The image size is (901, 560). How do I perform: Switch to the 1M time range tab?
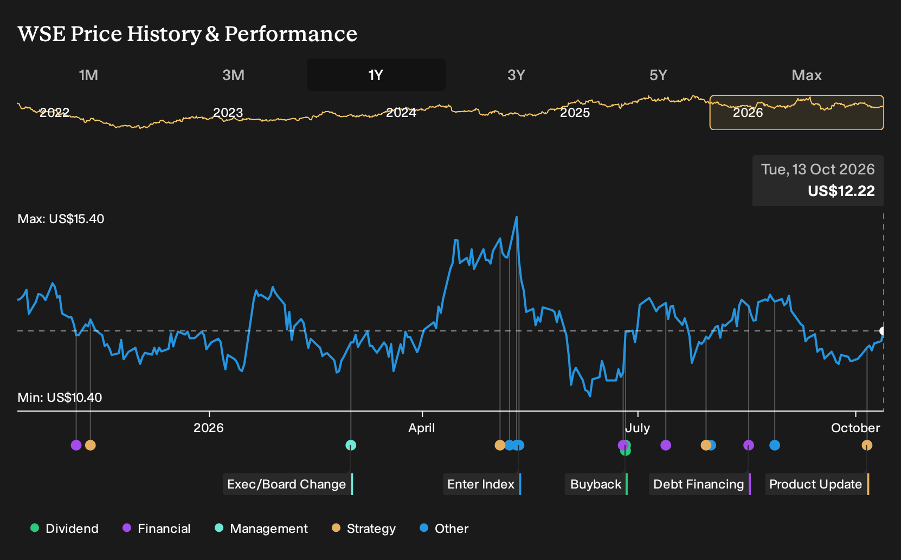tap(88, 75)
